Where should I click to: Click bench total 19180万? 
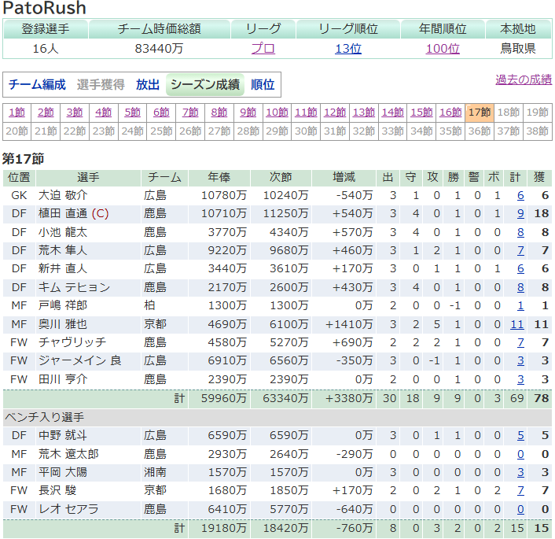tap(224, 528)
